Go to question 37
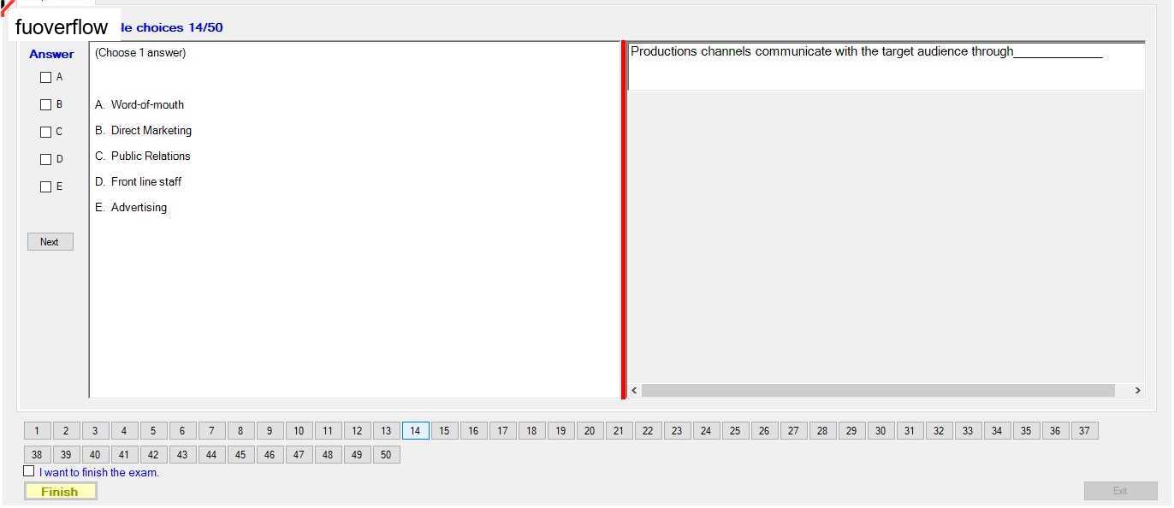The width and height of the screenshot is (1174, 508). [1084, 431]
